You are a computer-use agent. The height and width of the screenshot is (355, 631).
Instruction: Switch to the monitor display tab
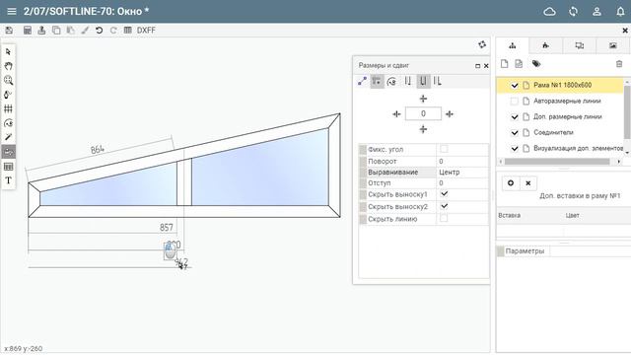click(x=580, y=45)
